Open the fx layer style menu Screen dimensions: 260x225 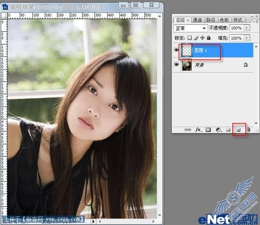[198, 130]
